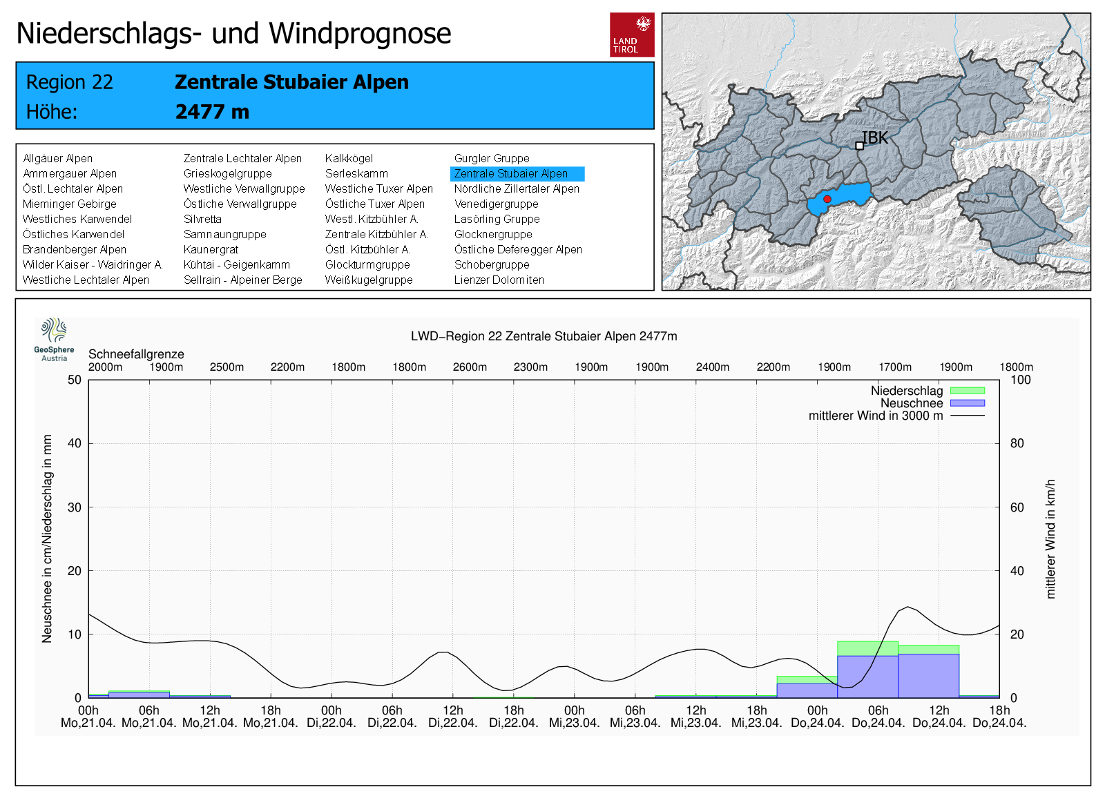Click the mittlerer Wind legend line

pos(967,416)
